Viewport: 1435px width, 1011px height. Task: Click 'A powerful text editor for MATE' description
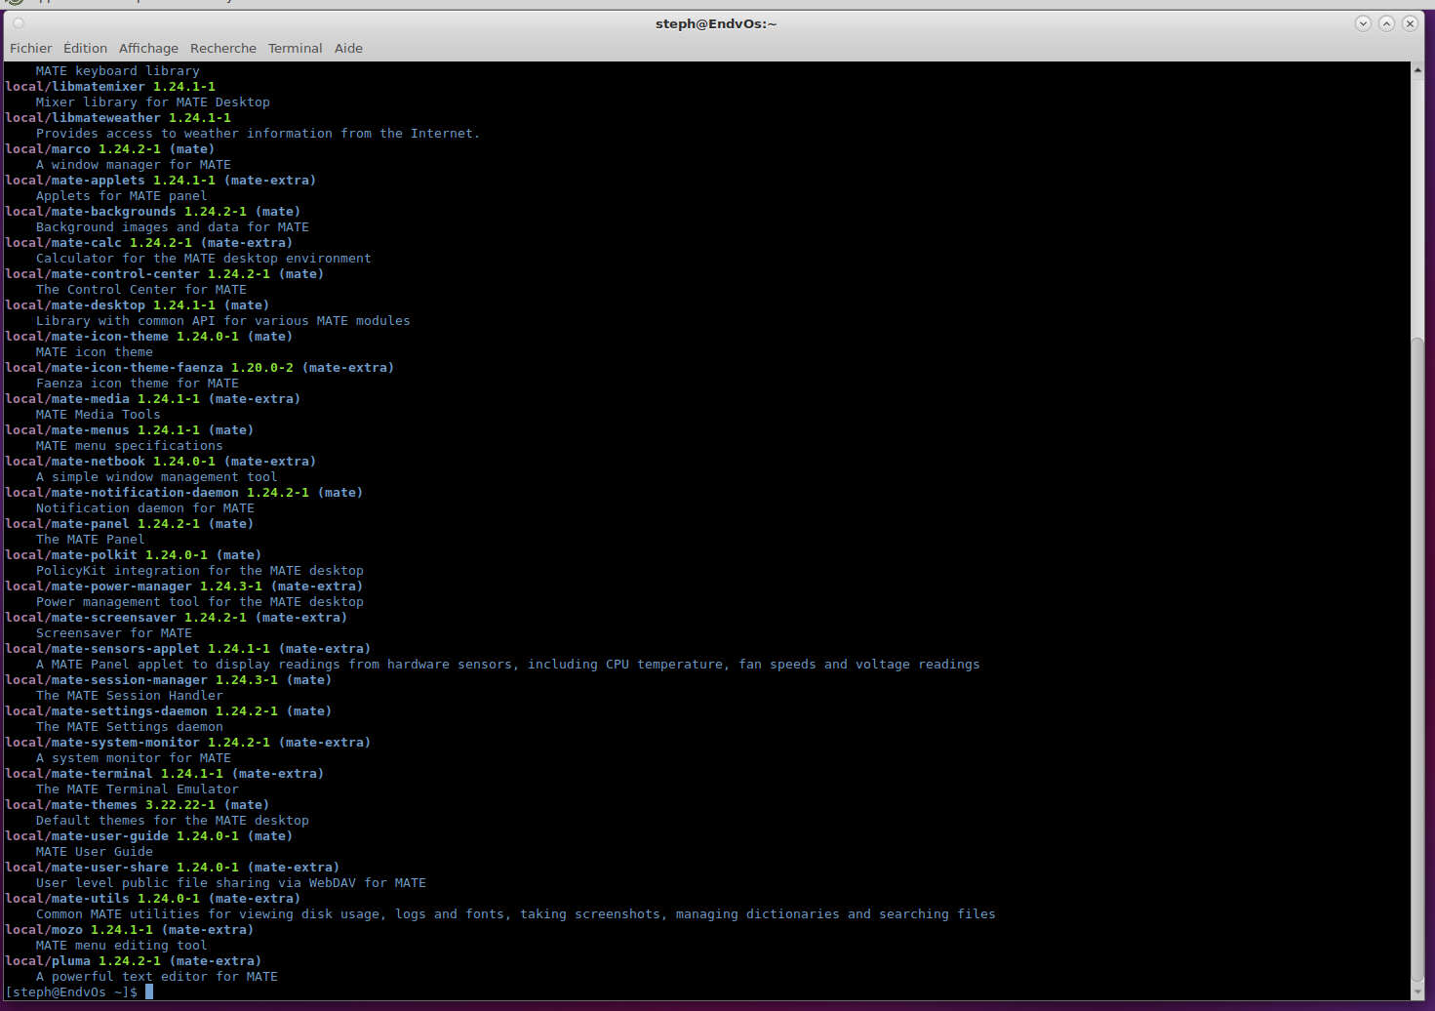point(157,976)
